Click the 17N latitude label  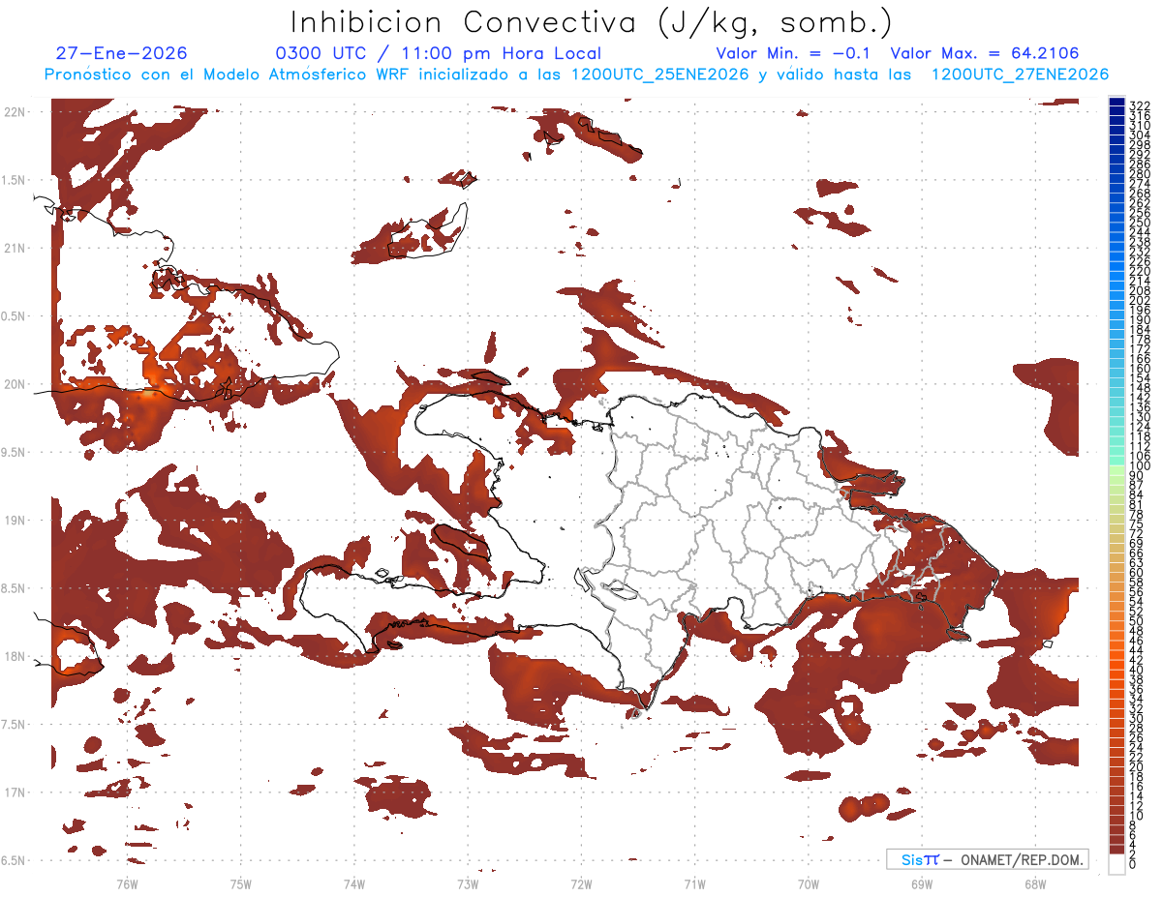tap(15, 792)
